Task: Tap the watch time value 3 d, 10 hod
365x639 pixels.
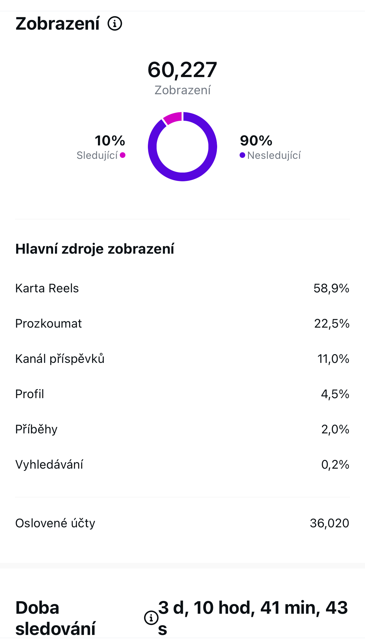Action: (253, 608)
